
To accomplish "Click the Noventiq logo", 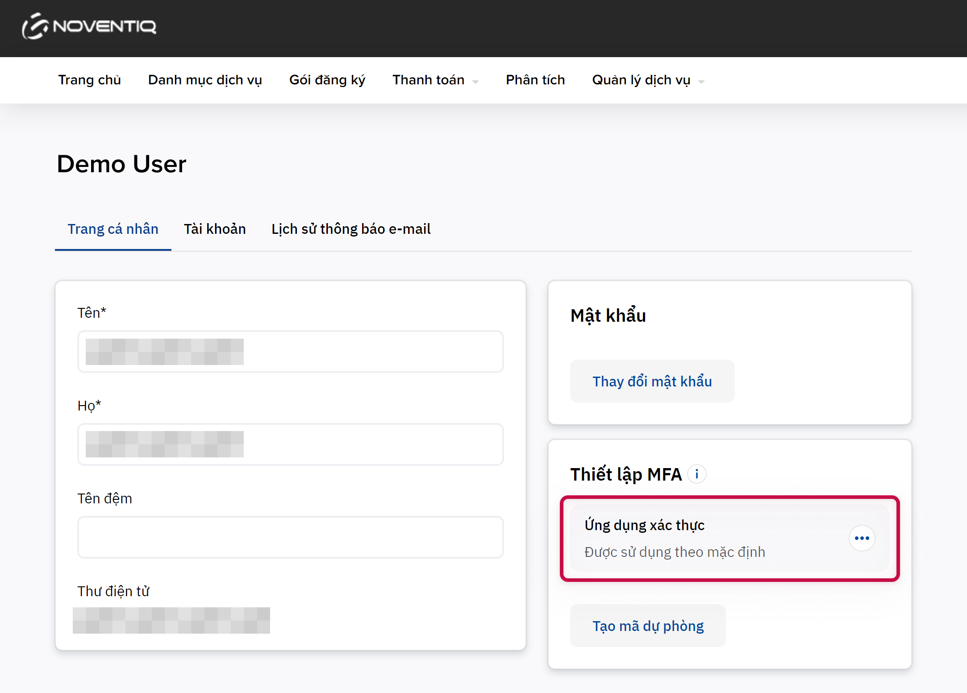I will click(x=89, y=26).
